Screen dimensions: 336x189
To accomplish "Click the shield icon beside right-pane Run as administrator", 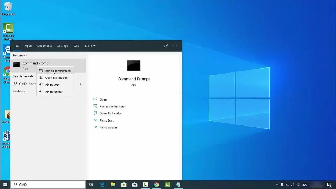I will point(95,106).
